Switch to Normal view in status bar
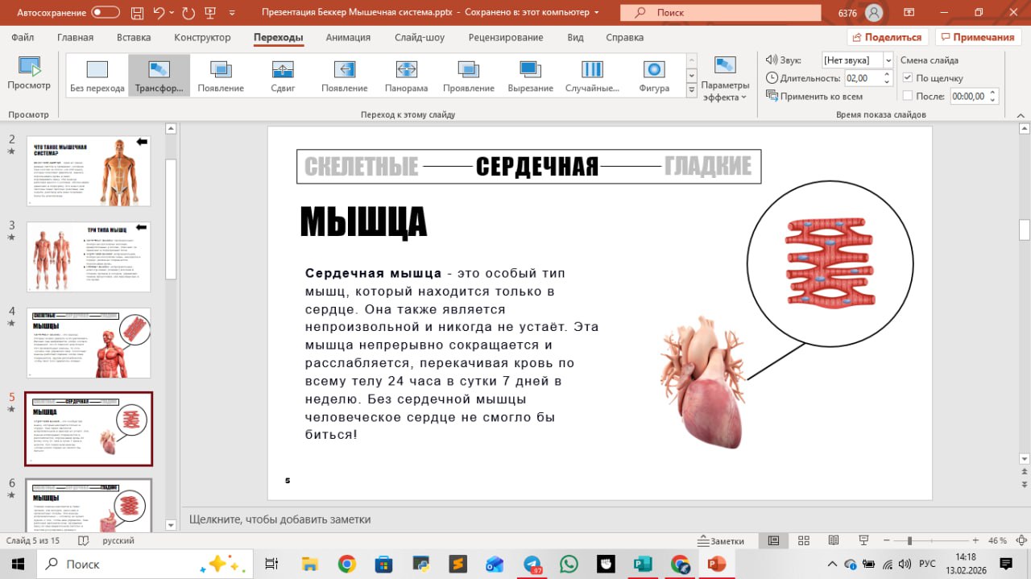The height and width of the screenshot is (579, 1031). click(x=773, y=540)
